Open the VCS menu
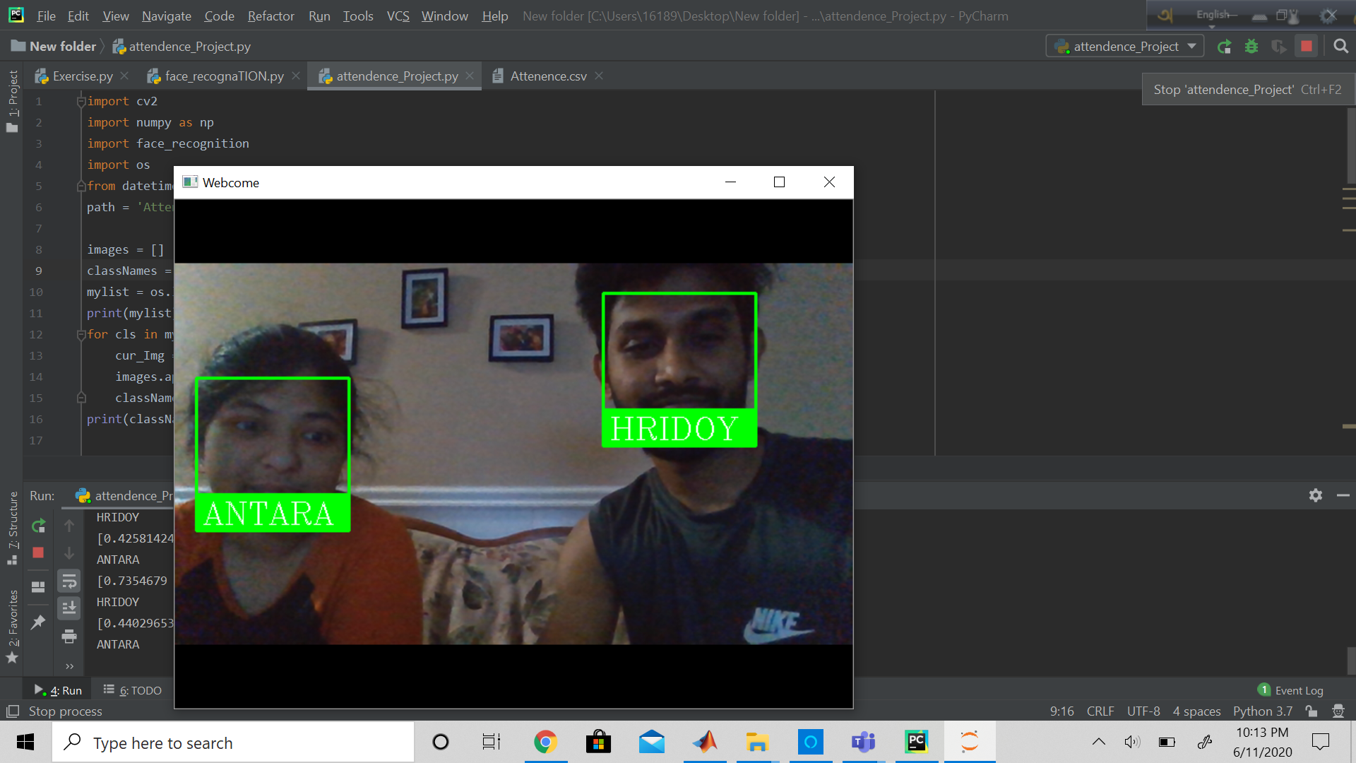1356x763 pixels. 398,16
